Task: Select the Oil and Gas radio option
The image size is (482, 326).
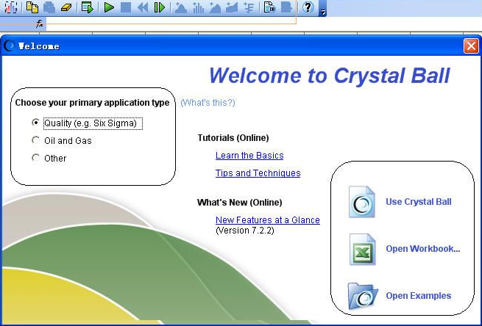Action: [x=36, y=140]
